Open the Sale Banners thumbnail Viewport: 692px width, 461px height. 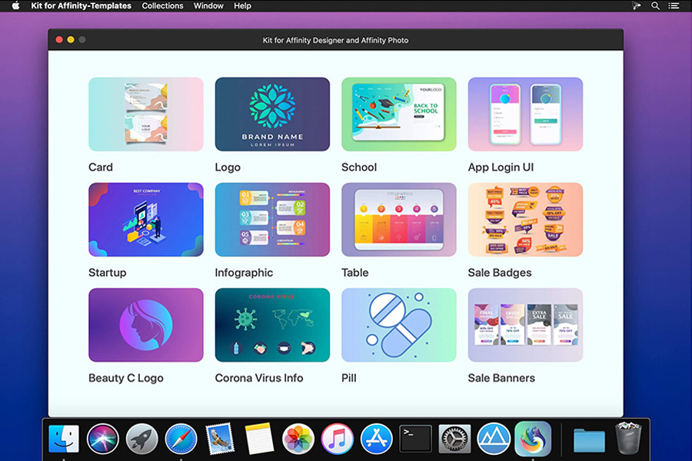pos(525,325)
